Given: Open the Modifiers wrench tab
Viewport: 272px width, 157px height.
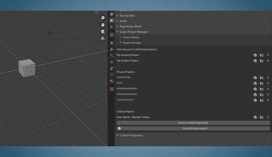Looking at the screenshot, I should tap(112, 49).
